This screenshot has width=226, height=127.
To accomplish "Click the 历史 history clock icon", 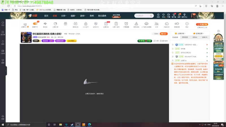I will 158,16.
